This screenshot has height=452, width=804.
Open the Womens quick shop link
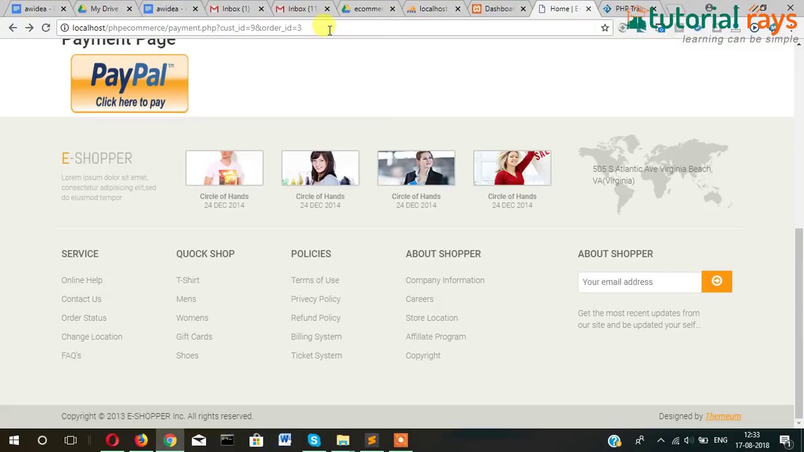coord(192,318)
